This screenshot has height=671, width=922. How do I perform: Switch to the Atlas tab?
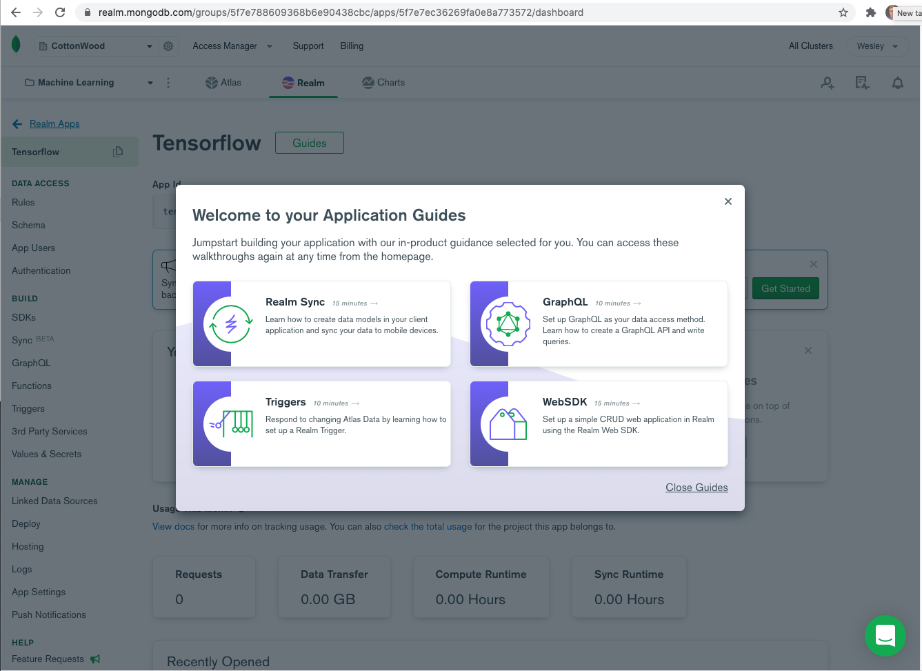tap(223, 83)
